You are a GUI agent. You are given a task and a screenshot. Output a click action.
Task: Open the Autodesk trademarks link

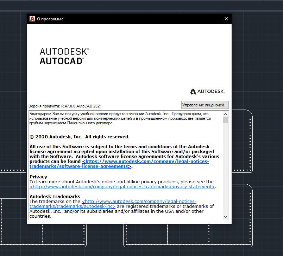(113, 204)
